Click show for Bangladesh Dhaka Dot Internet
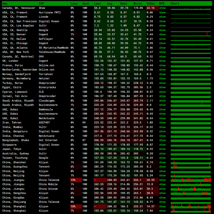The width and height of the screenshot is (214, 214). [162, 140]
